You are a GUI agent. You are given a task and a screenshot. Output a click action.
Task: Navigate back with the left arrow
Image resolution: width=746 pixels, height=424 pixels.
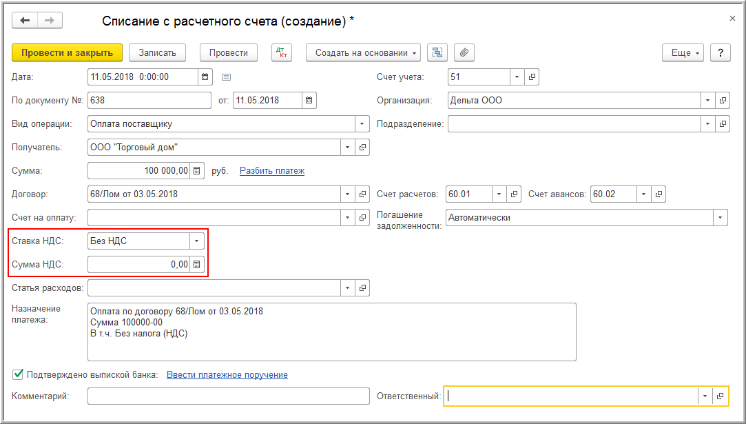25,21
